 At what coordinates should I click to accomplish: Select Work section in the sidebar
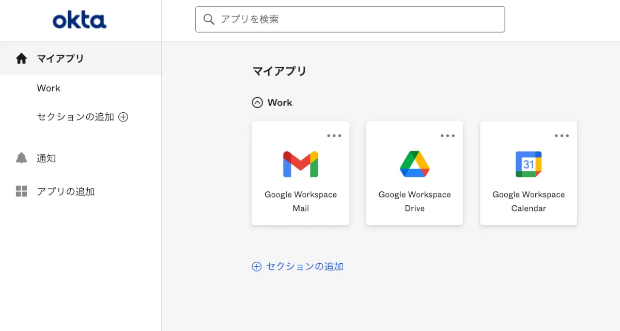pos(49,88)
